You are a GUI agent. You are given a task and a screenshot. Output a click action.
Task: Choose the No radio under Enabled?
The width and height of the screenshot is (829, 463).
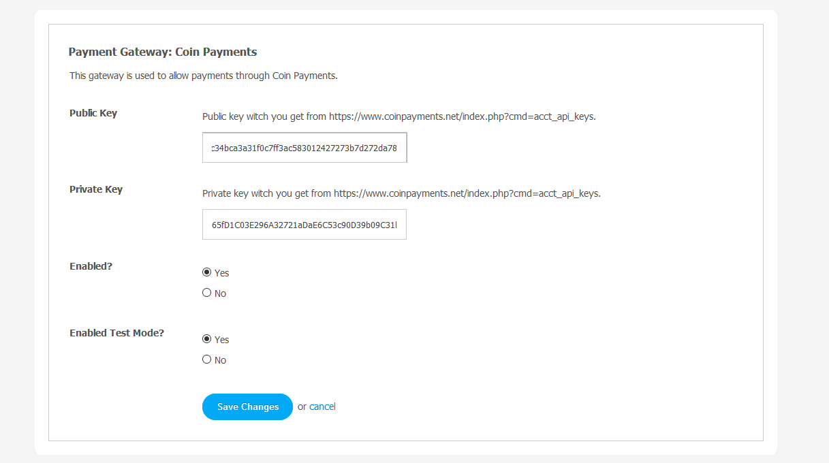click(207, 293)
